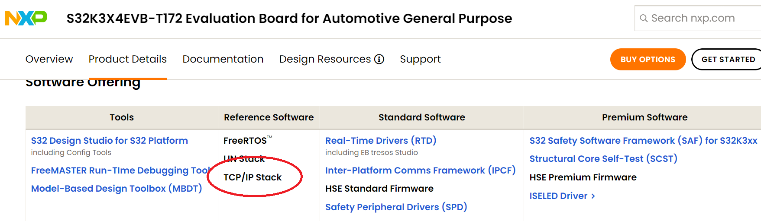Viewport: 761px width, 221px height.
Task: Open FreeMASTER Run-Time Debugging Tool link
Action: [120, 170]
